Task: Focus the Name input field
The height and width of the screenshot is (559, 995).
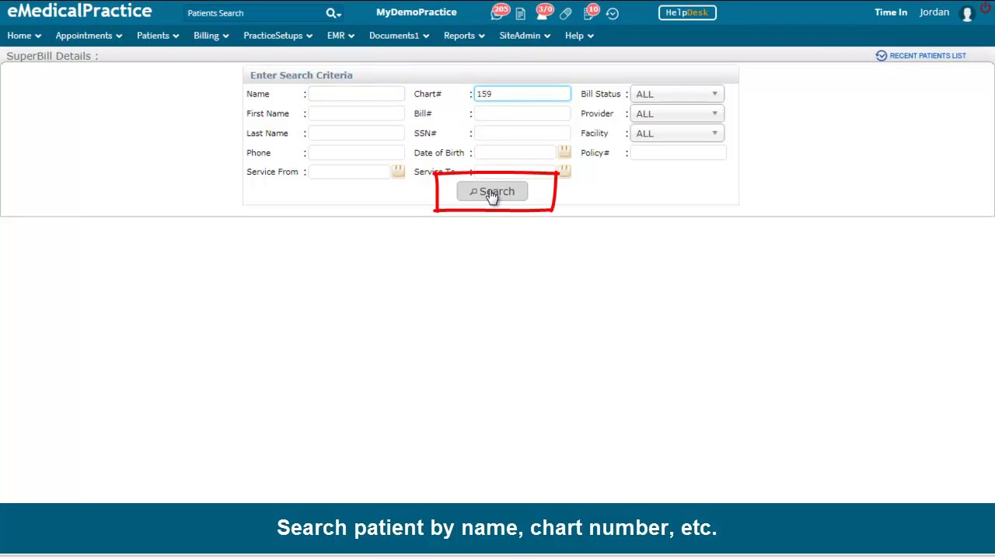Action: (x=356, y=94)
